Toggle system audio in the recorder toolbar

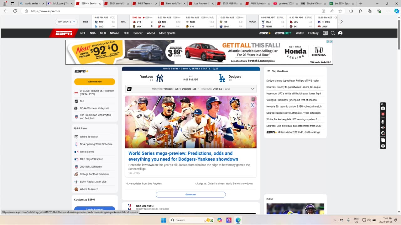383,127
